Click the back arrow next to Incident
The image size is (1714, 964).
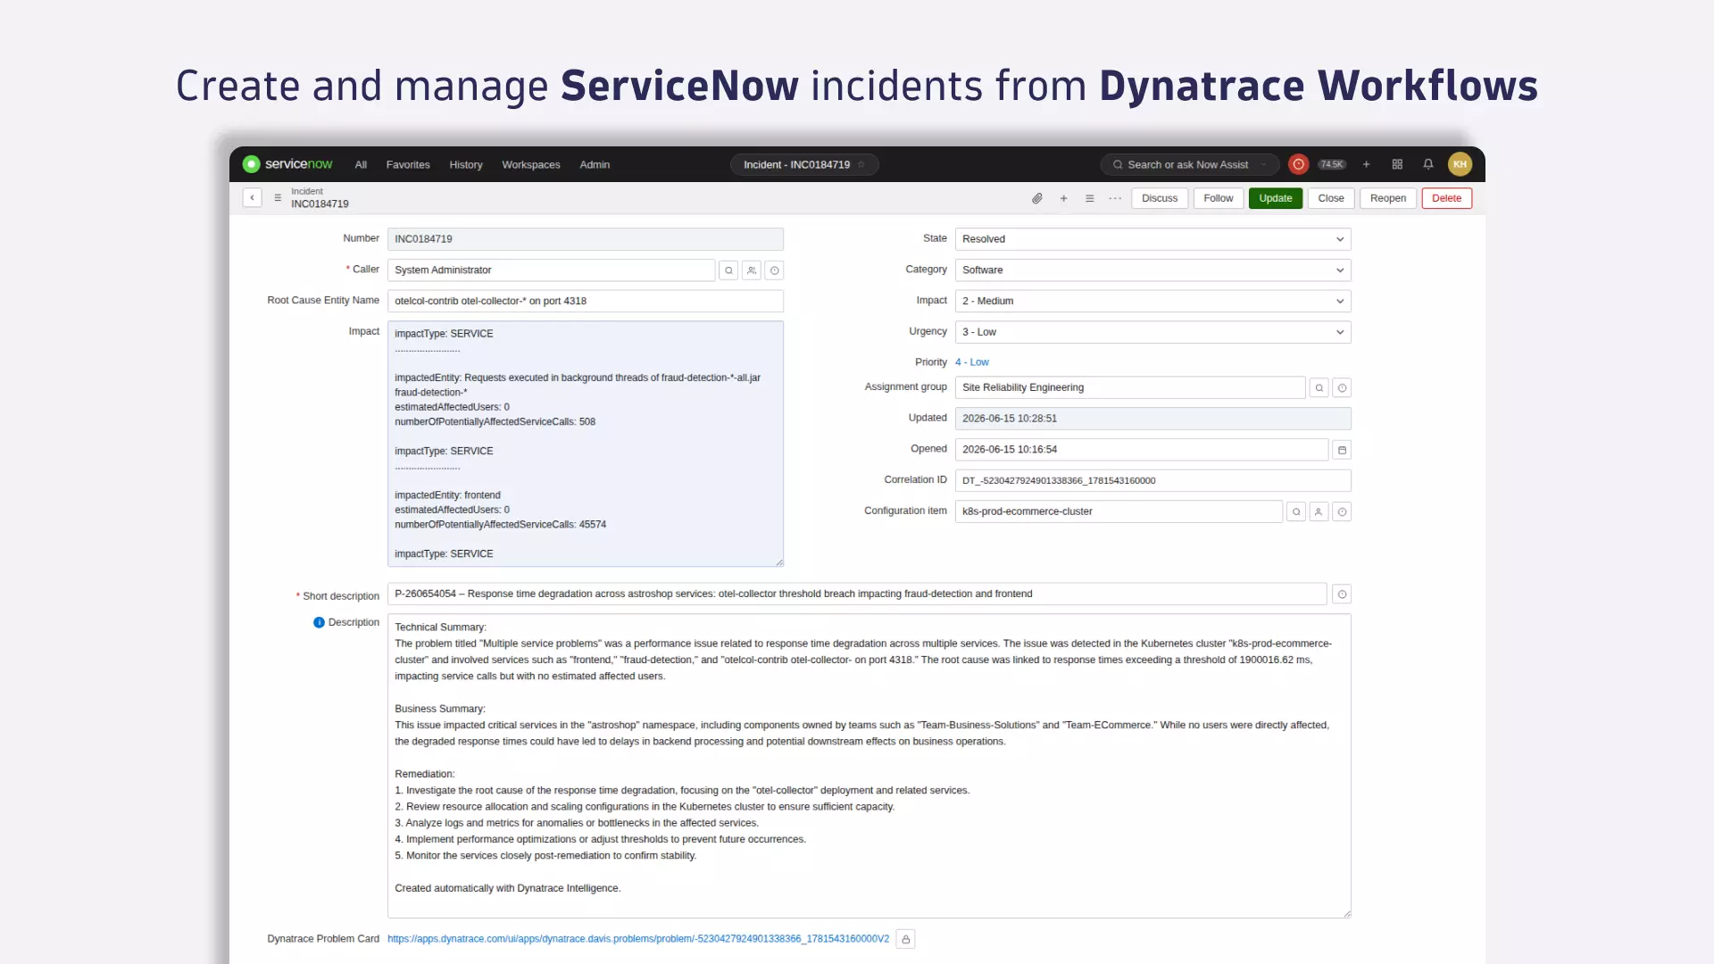(x=252, y=197)
